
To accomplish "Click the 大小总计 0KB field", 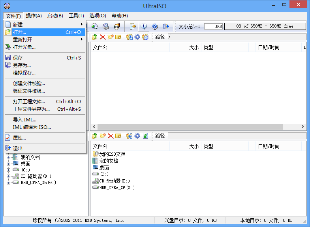I will 213,26.
